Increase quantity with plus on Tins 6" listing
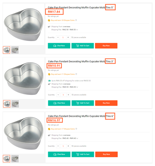Viewport: 155px width, 166px height. pos(68,146)
